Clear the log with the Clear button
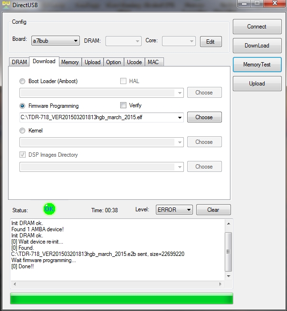Image resolution: width=287 pixels, height=311 pixels. click(213, 210)
